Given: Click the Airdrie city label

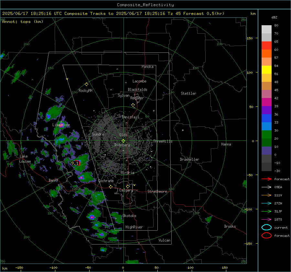Looking at the screenshot, I should click(x=127, y=173).
